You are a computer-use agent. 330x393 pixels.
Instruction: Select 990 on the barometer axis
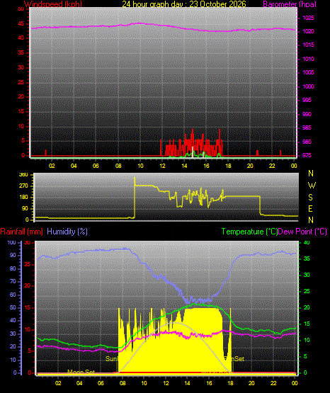[307, 114]
